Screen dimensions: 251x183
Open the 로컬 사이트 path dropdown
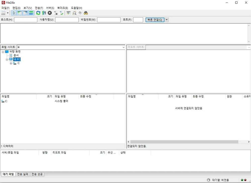(x=123, y=47)
